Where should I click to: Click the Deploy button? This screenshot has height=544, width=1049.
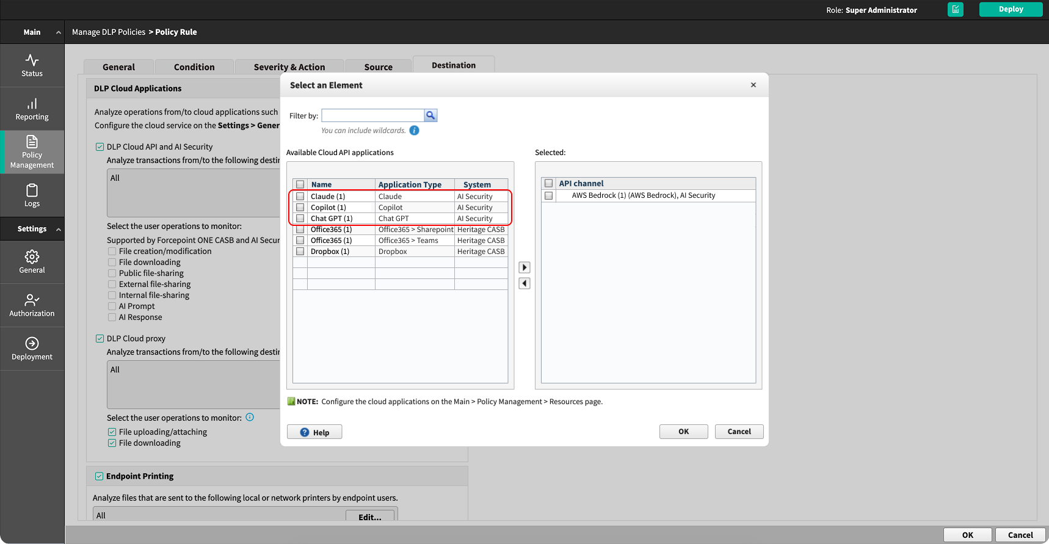click(1011, 9)
